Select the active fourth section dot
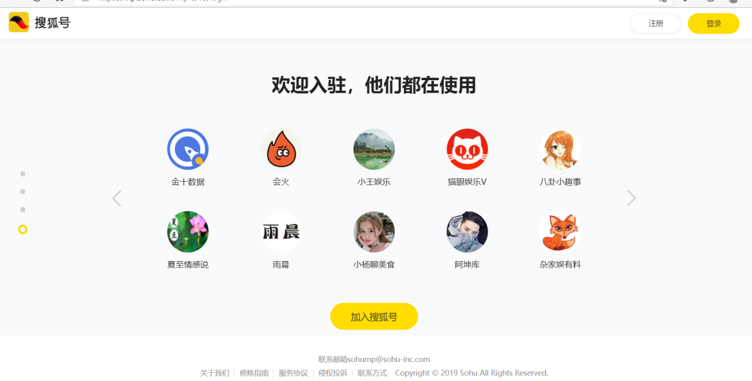The height and width of the screenshot is (381, 752). (23, 229)
